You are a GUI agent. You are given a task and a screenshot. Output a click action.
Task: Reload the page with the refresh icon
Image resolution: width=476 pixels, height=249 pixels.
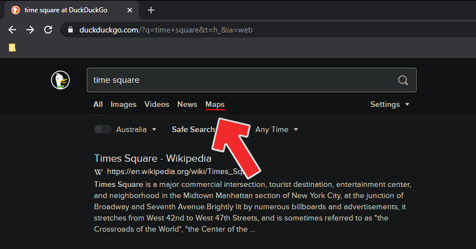click(48, 30)
